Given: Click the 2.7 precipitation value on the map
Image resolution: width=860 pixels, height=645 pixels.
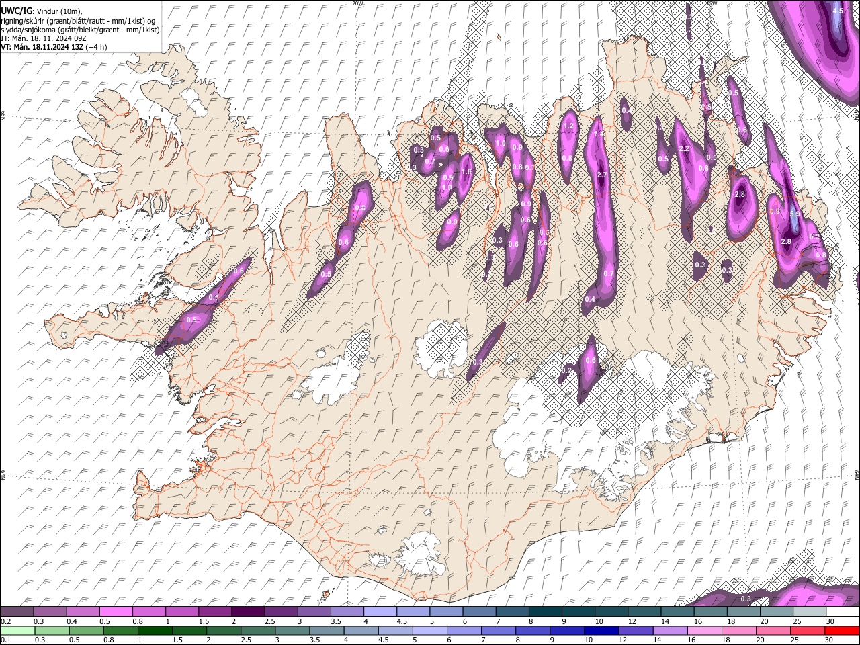Looking at the screenshot, I should (x=602, y=175).
